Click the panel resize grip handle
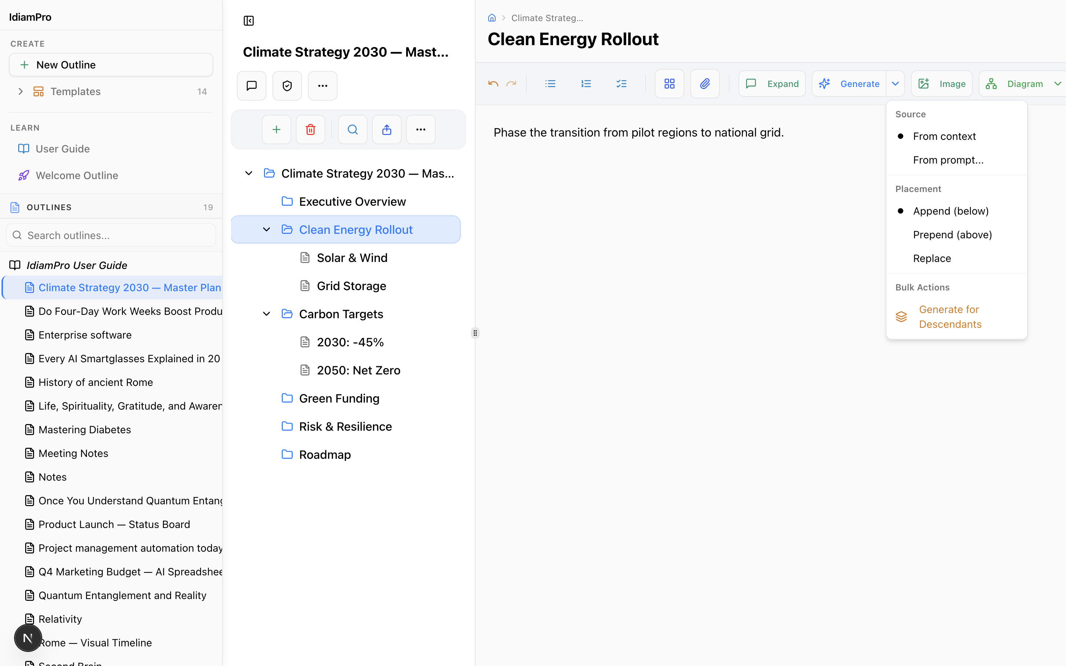 coord(475,333)
